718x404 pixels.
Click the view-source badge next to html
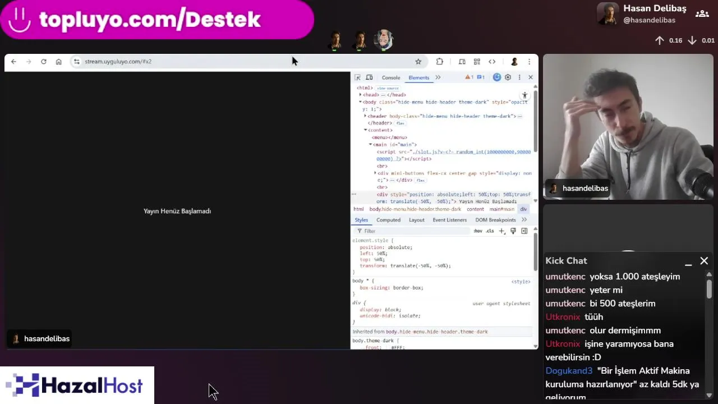pos(388,88)
